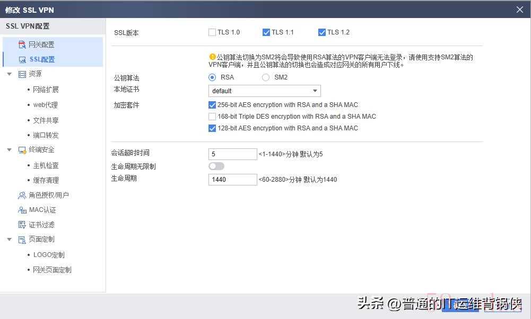The image size is (531, 319).
Task: Click the 生命周期 1440 input field
Action: point(233,179)
